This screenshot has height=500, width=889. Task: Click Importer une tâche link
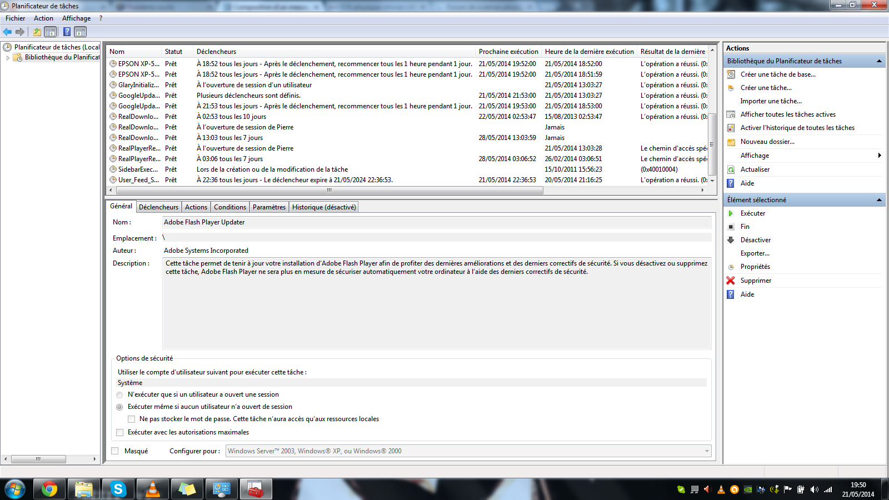tap(771, 101)
